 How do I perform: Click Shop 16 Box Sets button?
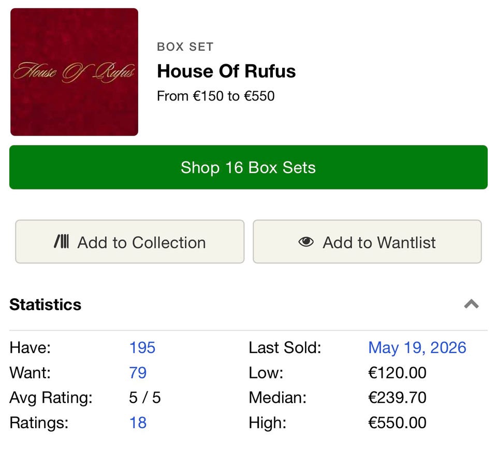pyautogui.click(x=248, y=167)
